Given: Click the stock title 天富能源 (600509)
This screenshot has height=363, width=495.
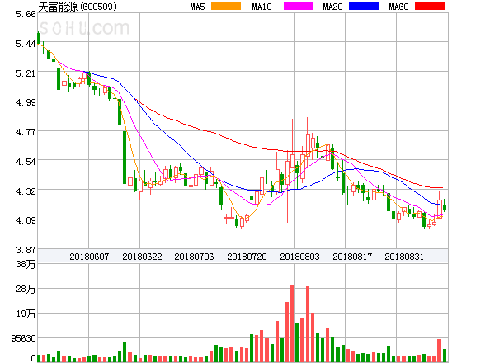Looking at the screenshot, I should coord(78,7).
